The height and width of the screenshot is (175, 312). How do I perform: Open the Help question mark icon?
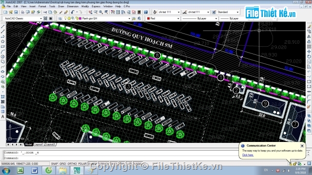[146, 12]
